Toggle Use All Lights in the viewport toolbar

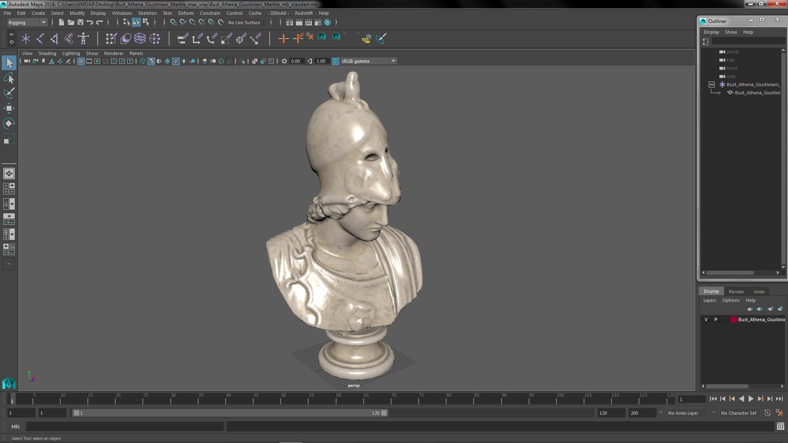[184, 61]
